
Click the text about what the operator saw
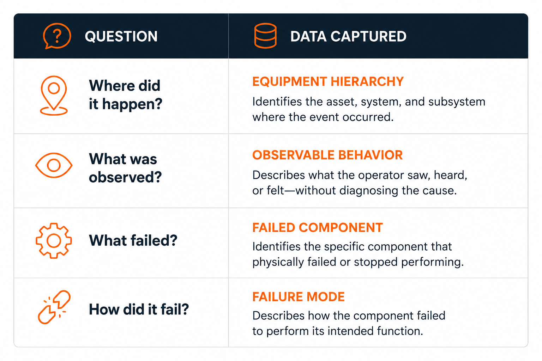click(x=360, y=183)
